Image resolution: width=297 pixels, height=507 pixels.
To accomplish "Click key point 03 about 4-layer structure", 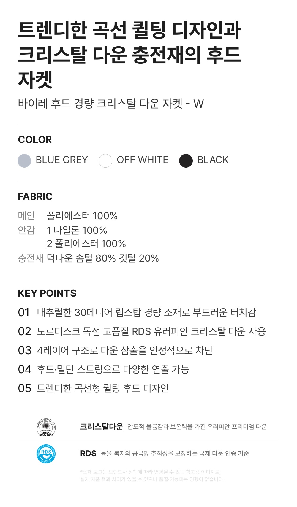I will [116, 350].
